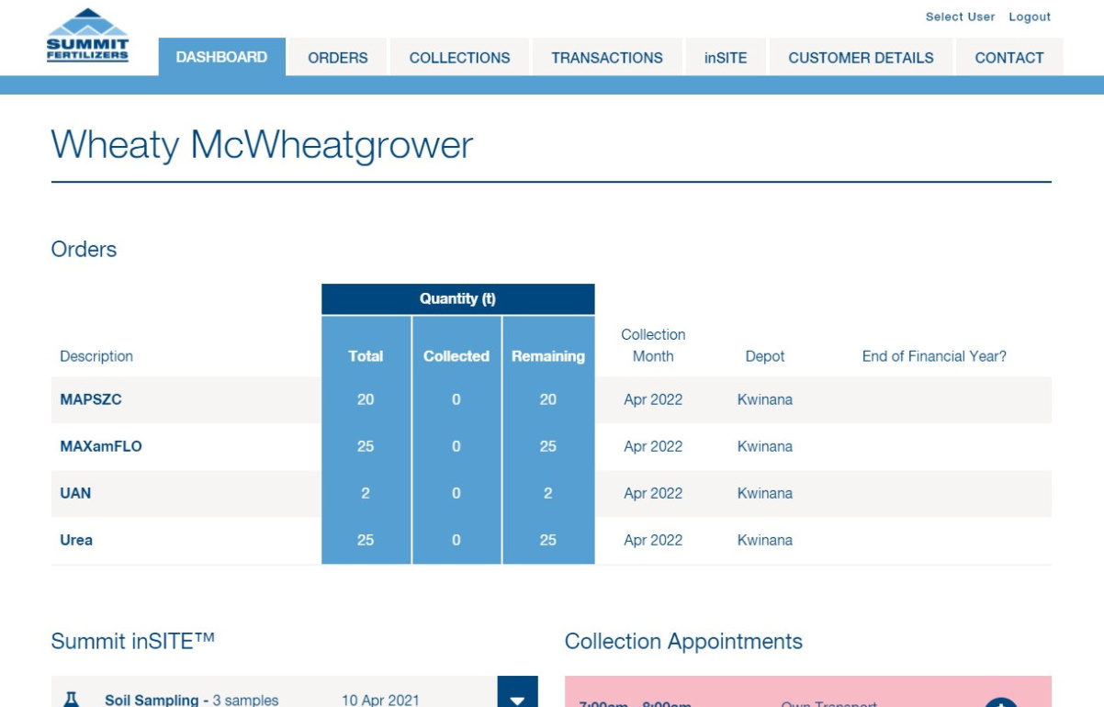Open the Customer Details tab
This screenshot has width=1104, height=707.
pos(861,57)
